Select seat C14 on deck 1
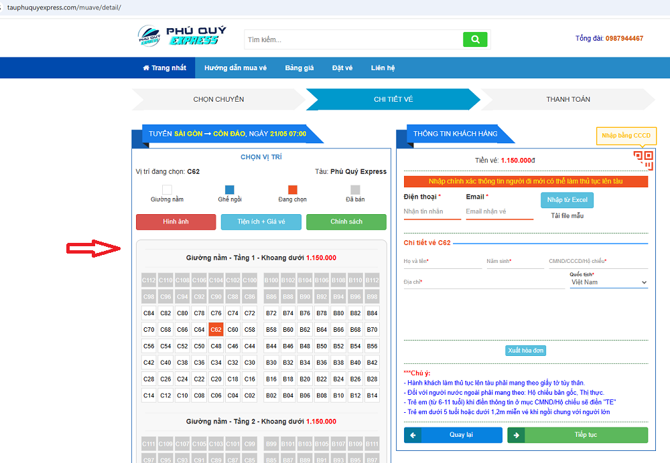This screenshot has height=463, width=670. (x=149, y=395)
